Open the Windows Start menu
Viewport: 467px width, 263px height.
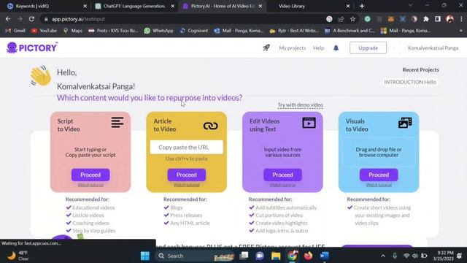coord(145,256)
